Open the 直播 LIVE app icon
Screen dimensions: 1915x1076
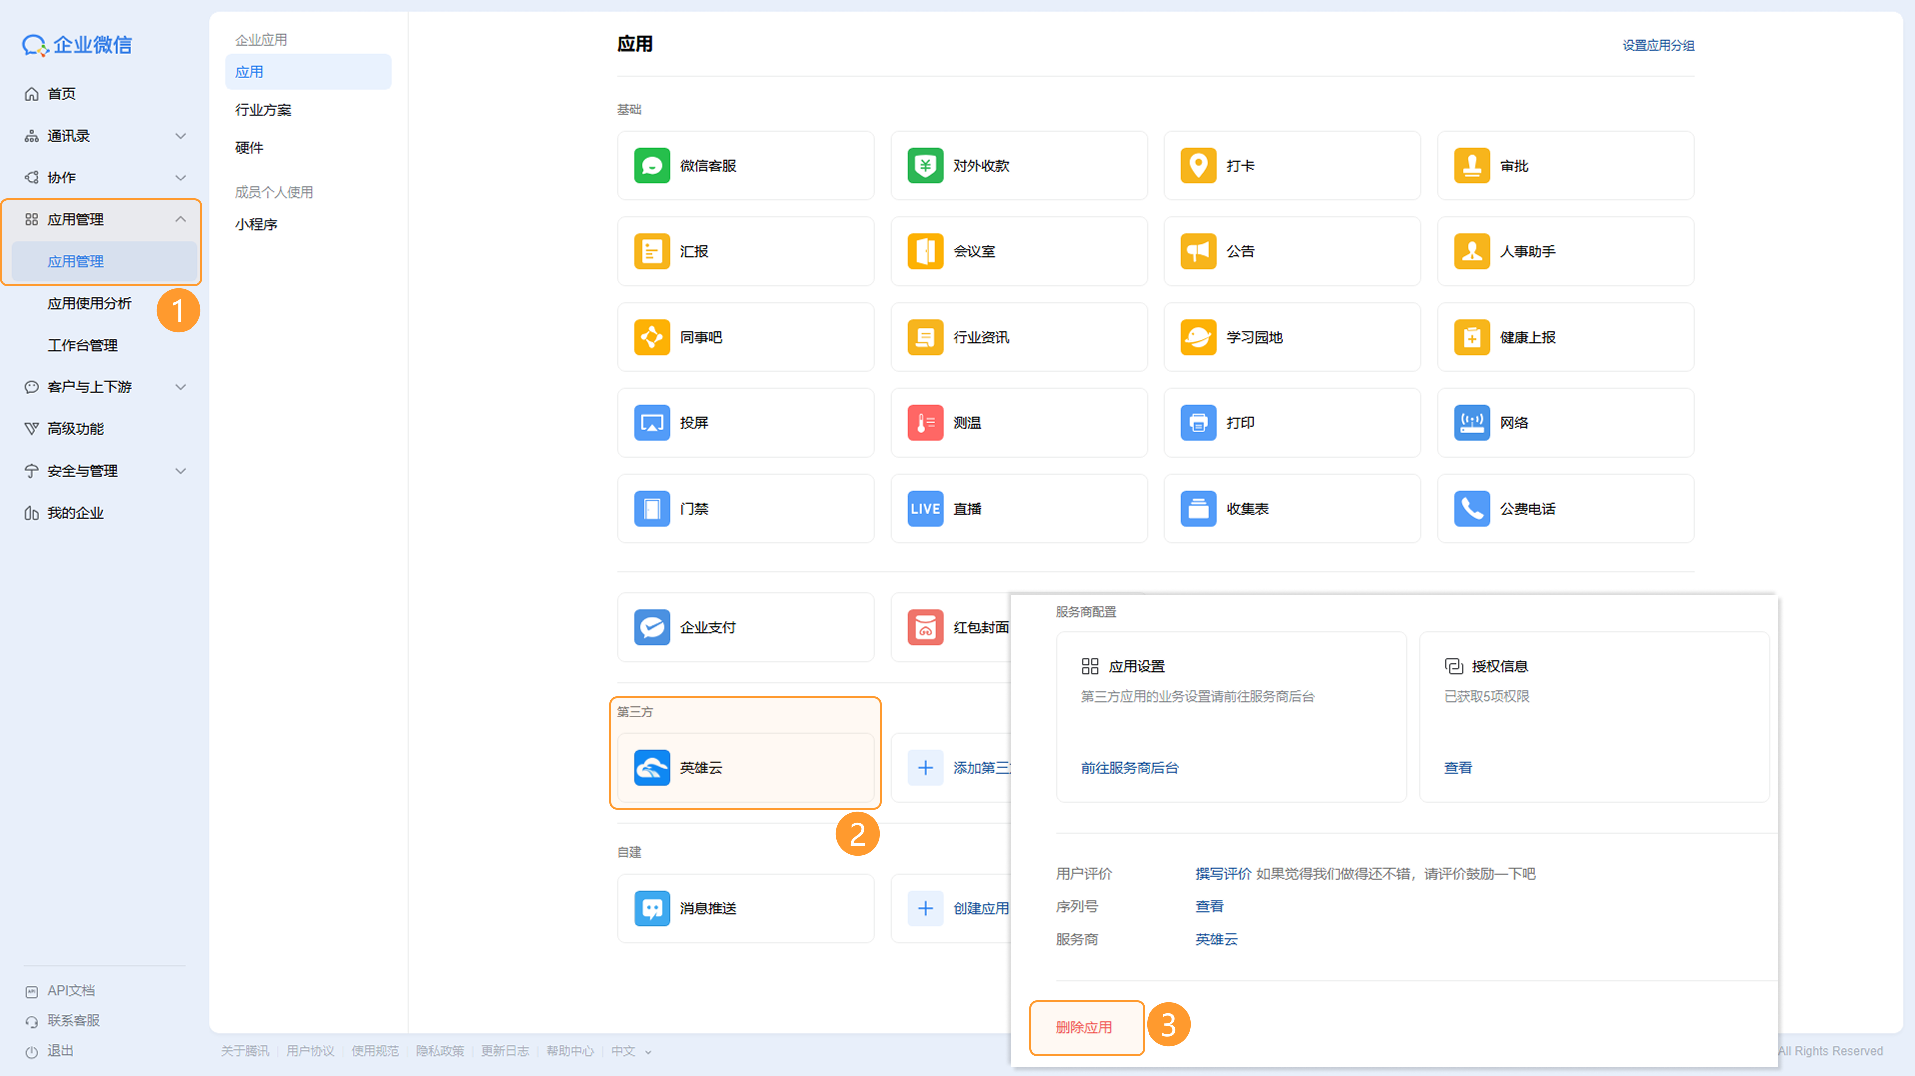pos(925,508)
